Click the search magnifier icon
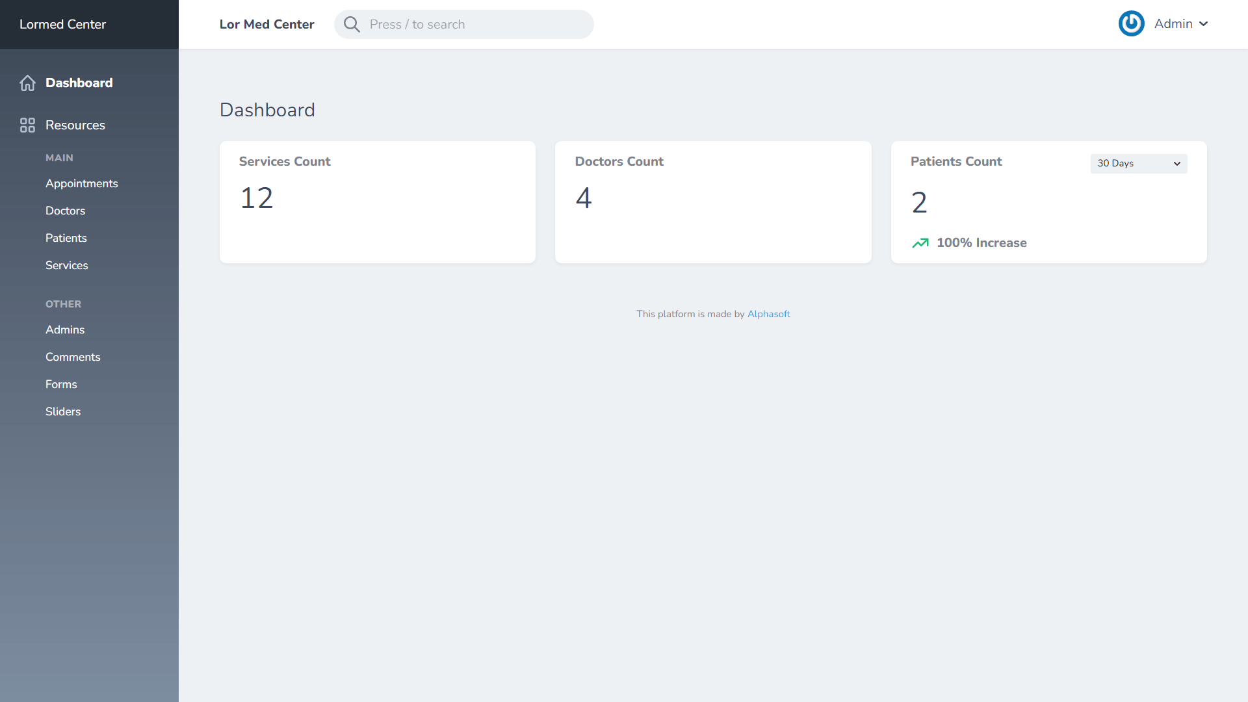Image resolution: width=1248 pixels, height=702 pixels. (x=352, y=25)
